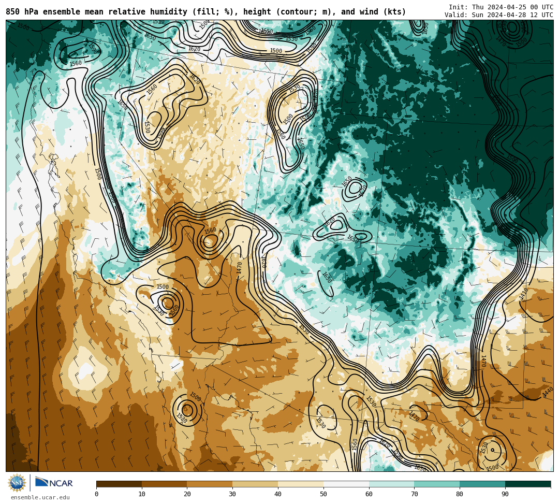Image resolution: width=559 pixels, height=504 pixels.
Task: Click the 90-100 dark green colorbar segment
Action: pos(528,484)
